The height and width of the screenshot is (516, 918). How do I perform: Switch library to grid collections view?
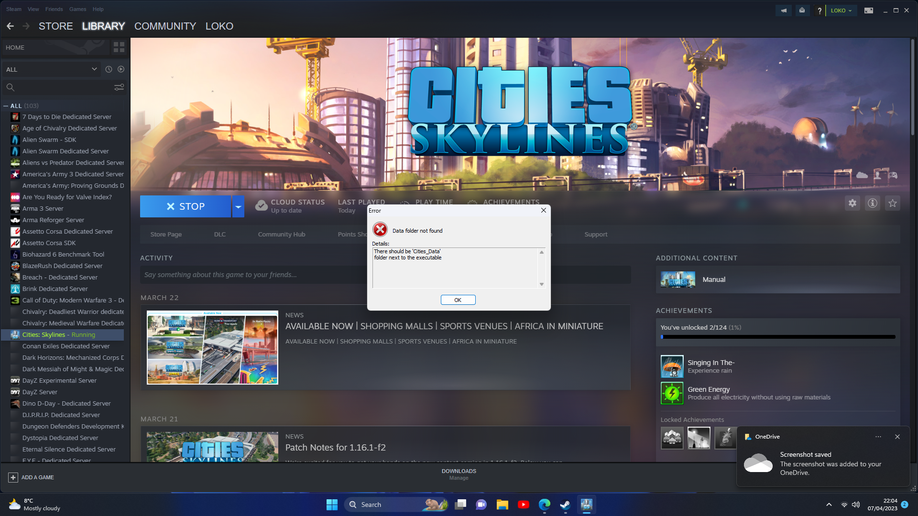point(119,47)
